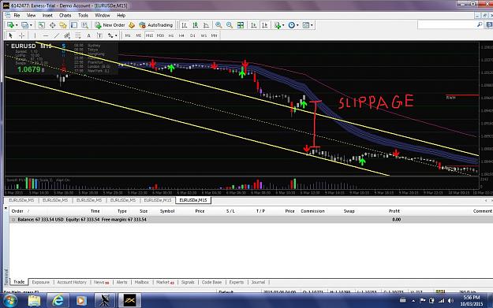Viewport: 493px width, 308px height.
Task: Select the horizontal line drawing tool
Action: pos(46,35)
